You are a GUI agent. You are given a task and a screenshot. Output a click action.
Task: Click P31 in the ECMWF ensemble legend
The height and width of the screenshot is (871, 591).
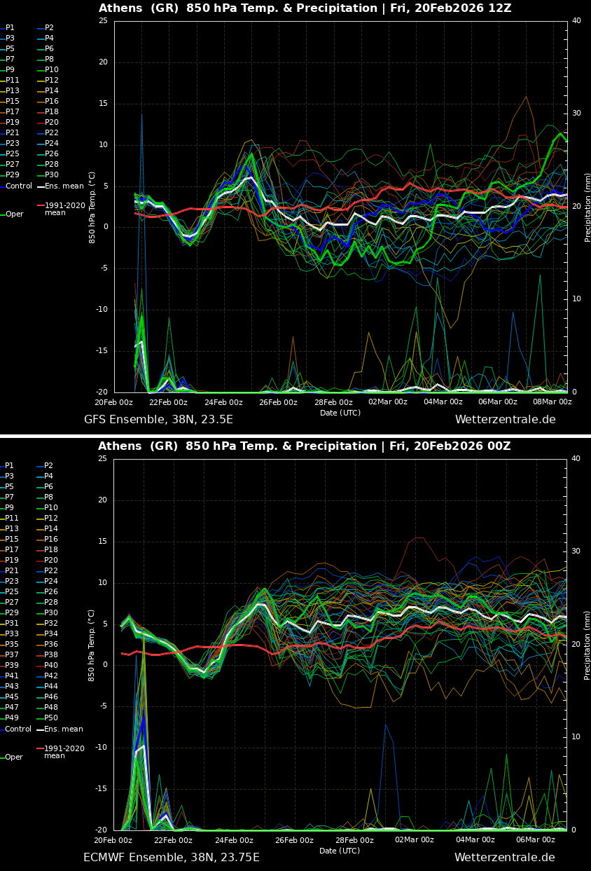pos(12,624)
